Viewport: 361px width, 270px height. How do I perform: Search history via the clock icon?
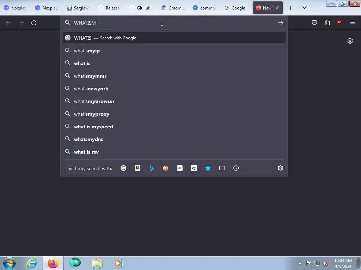(236, 168)
